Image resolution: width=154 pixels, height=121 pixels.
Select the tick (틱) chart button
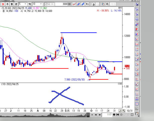click(30, 4)
